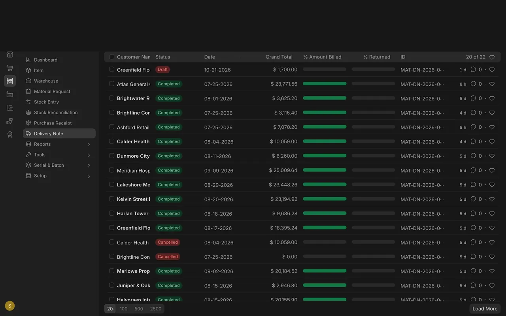Tick the select-all checkbox in header
506x316 pixels.
coord(112,57)
